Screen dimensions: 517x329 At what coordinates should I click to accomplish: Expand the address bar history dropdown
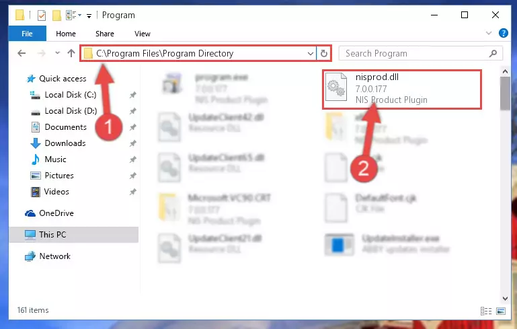click(310, 53)
